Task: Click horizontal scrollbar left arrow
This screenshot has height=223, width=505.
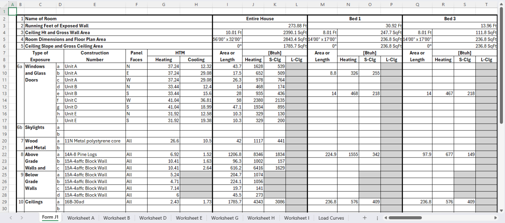Action: coord(385,218)
